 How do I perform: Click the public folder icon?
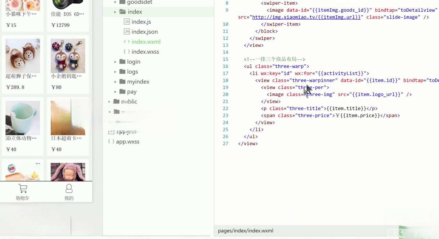click(116, 101)
